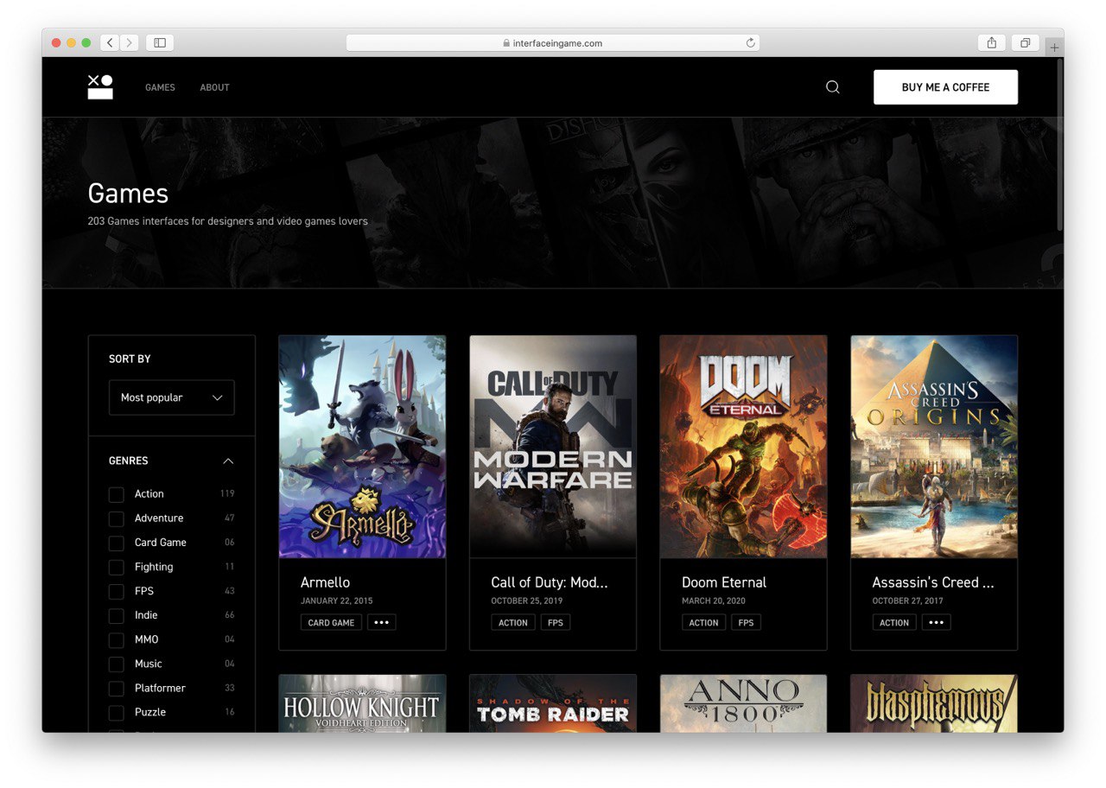Click the Action tag on Call of Duty
The image size is (1106, 788).
(513, 622)
